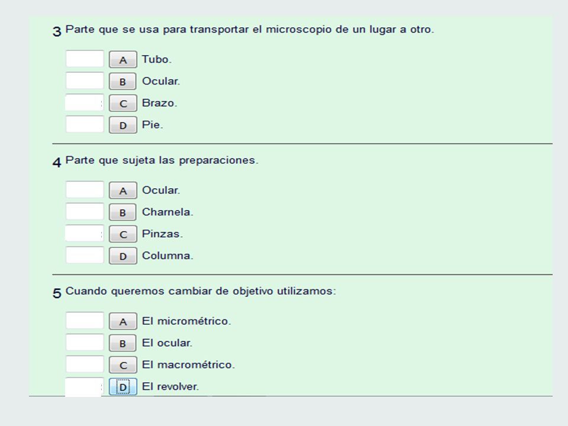Pick answer C Pinzas

[123, 234]
